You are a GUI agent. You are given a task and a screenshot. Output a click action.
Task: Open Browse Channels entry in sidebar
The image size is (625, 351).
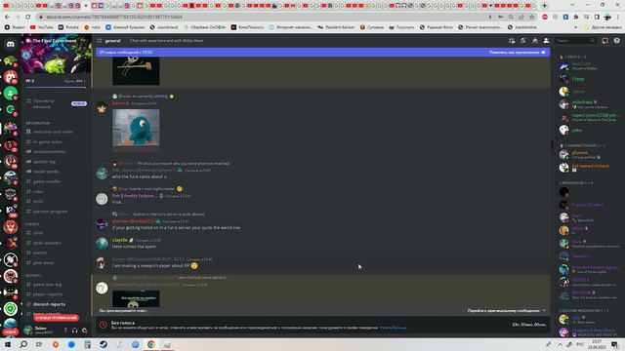tap(56, 103)
